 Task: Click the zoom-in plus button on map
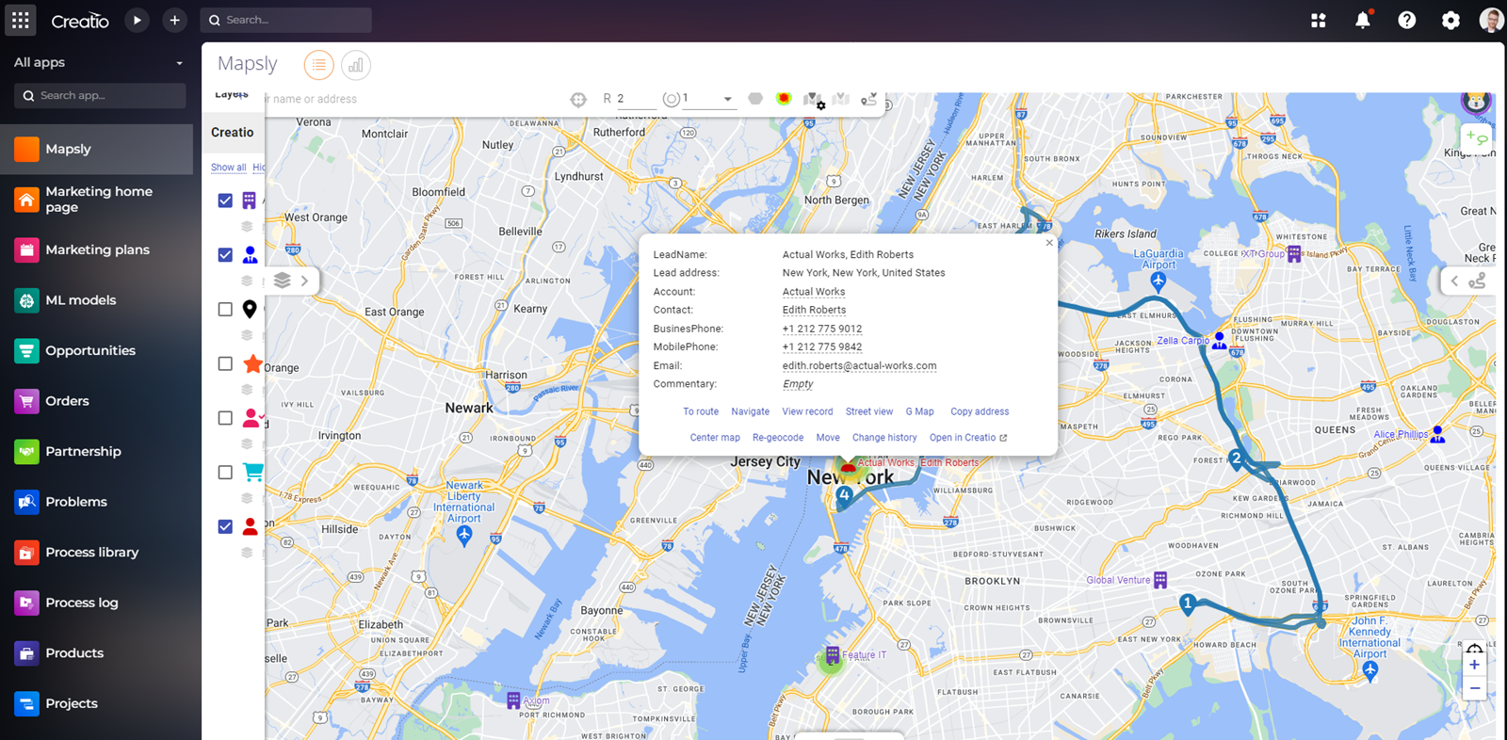(1474, 665)
